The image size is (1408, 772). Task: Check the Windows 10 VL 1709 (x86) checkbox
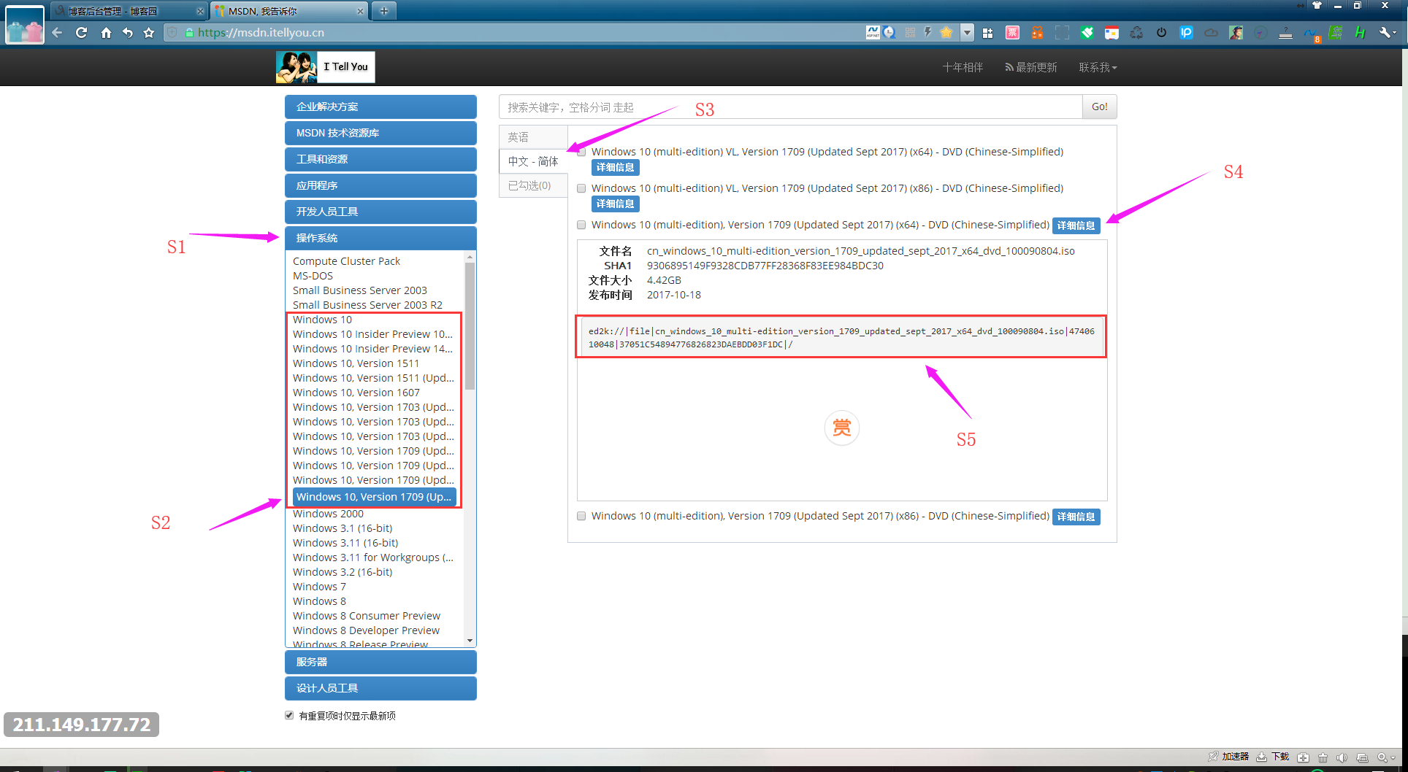581,188
